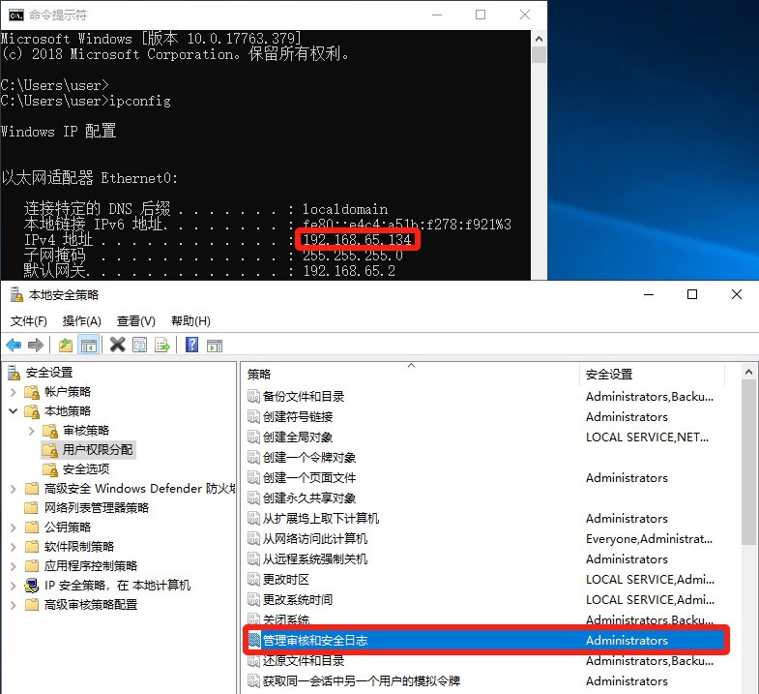The image size is (759, 694).
Task: Open the 查看(V) menu
Action: pos(136,320)
